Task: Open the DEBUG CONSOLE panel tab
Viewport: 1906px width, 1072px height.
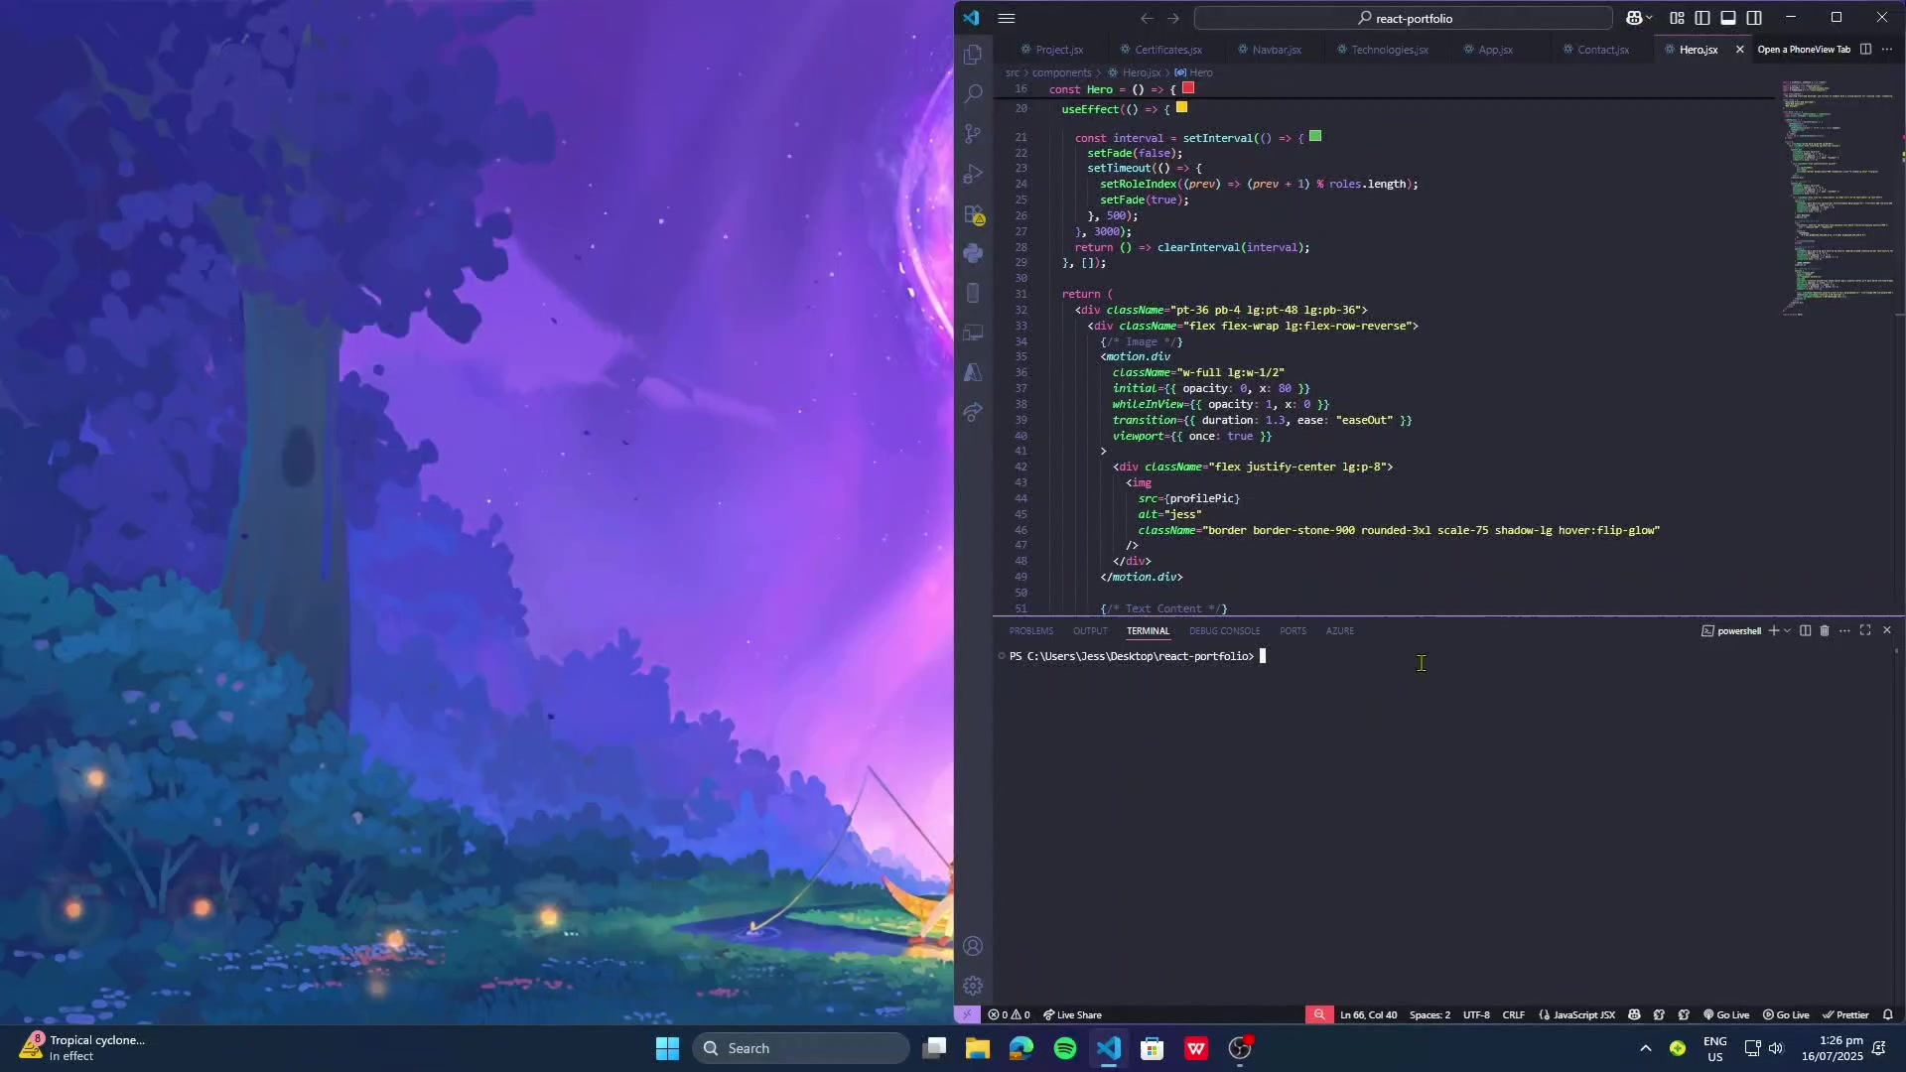Action: tap(1224, 630)
